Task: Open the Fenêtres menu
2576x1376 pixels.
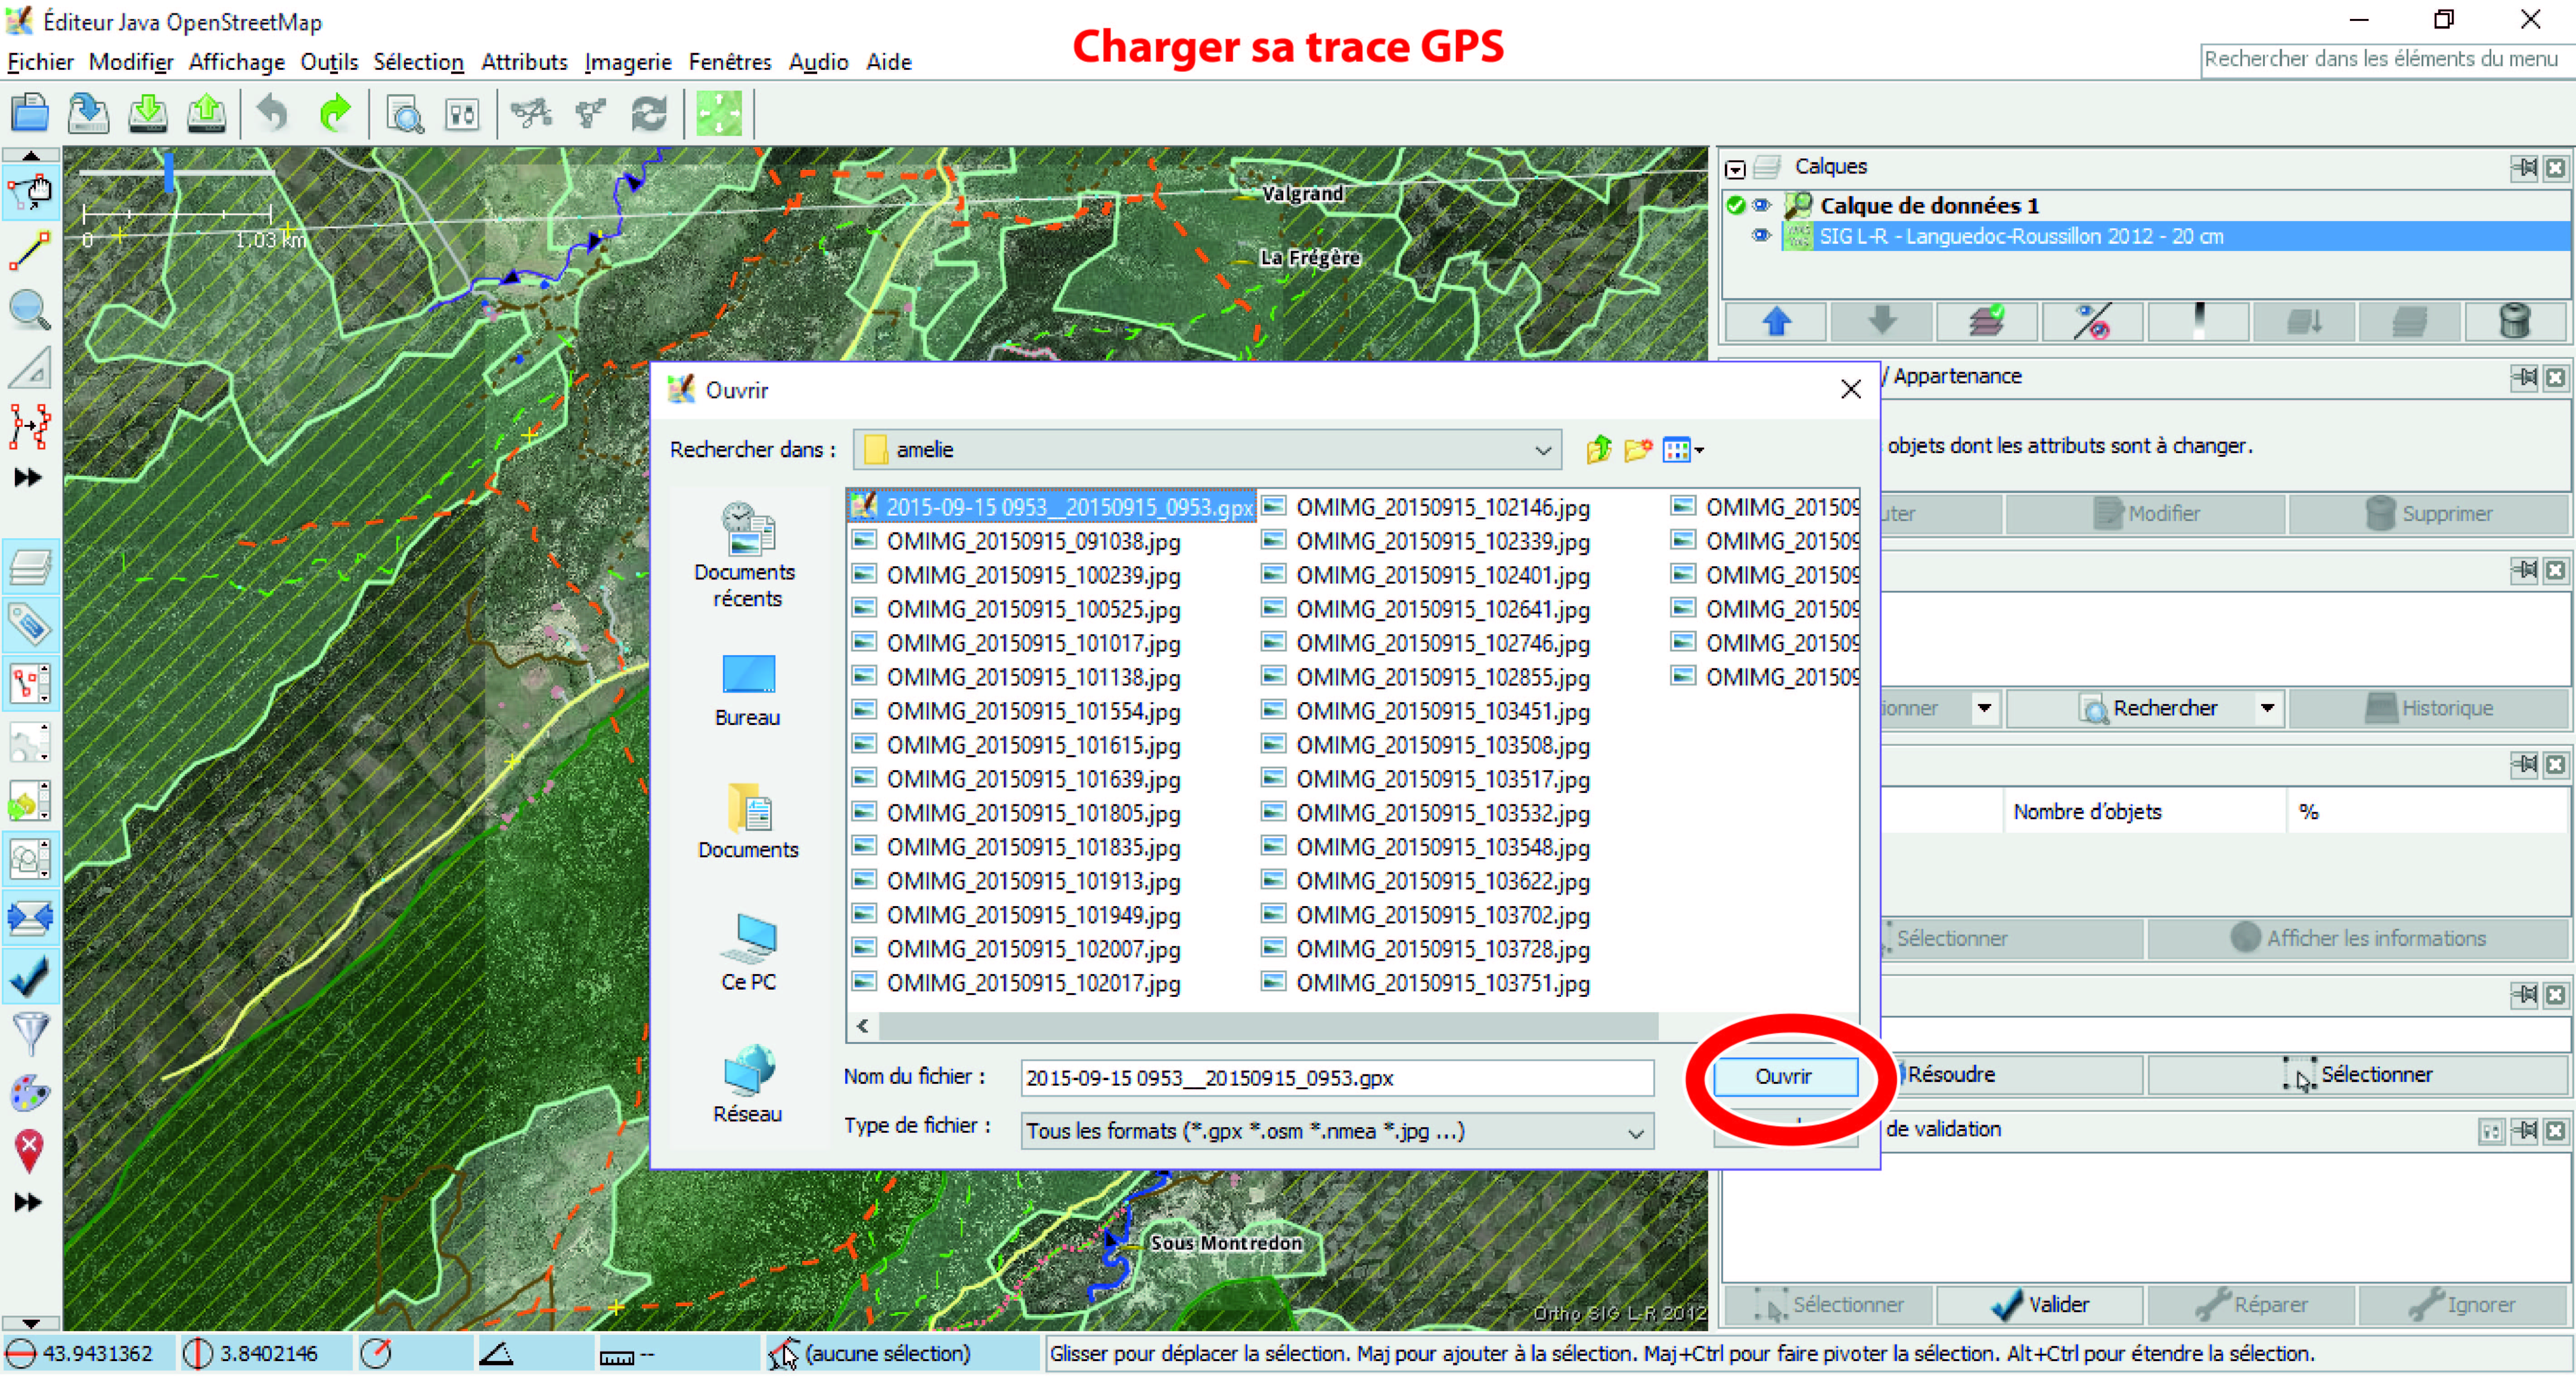Action: pyautogui.click(x=730, y=62)
